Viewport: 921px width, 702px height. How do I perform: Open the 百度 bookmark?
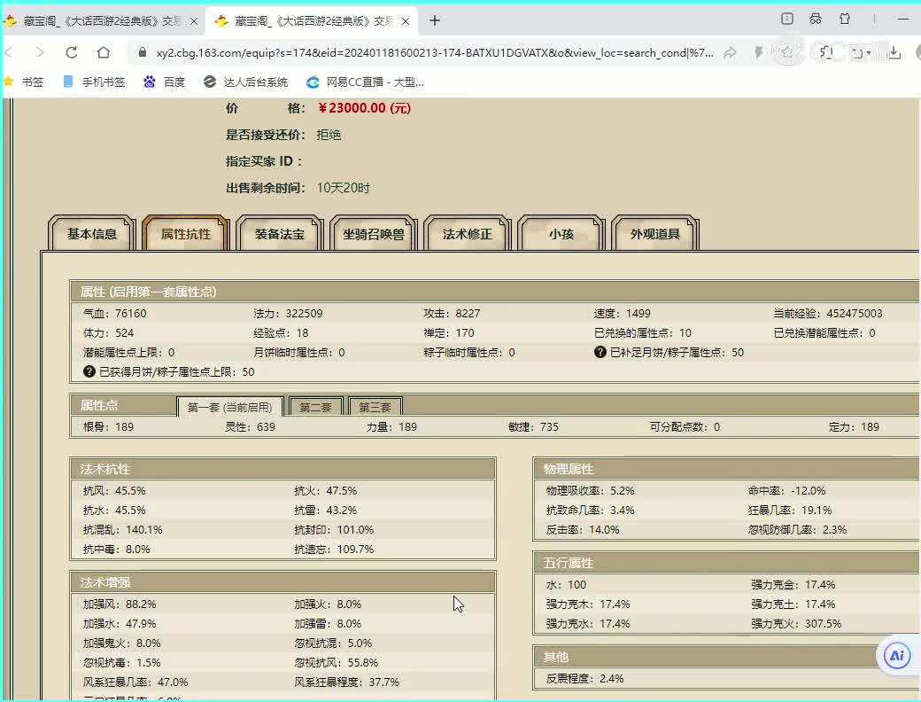[165, 82]
